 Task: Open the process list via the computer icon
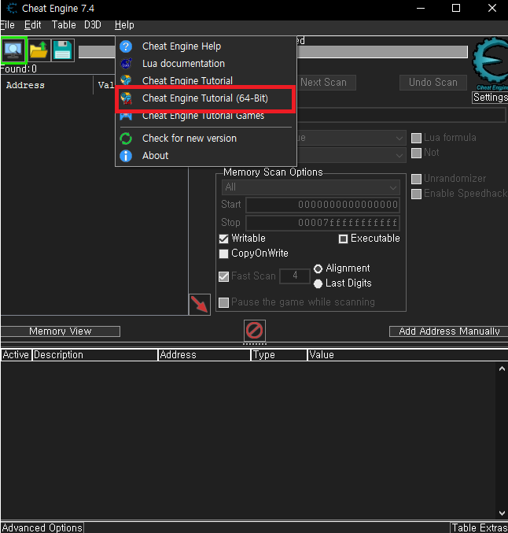point(13,50)
